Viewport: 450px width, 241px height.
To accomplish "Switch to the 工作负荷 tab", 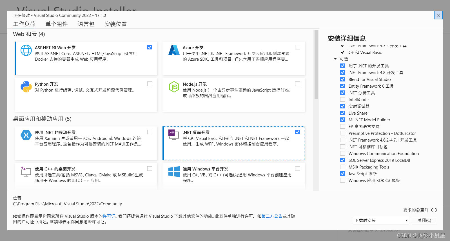I will [24, 24].
